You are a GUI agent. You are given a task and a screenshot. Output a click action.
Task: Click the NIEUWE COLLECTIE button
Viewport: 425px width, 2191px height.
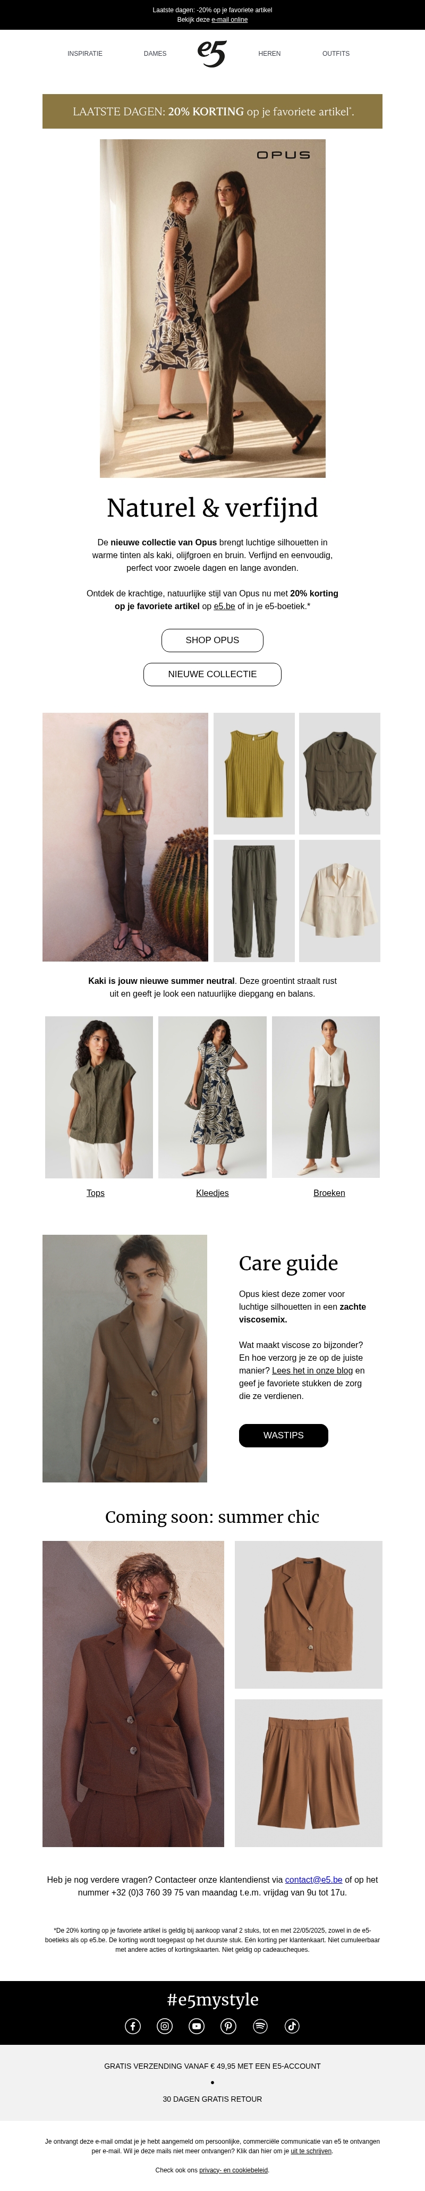pyautogui.click(x=212, y=673)
